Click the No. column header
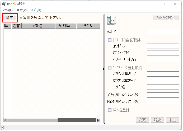The image size is (183, 131). 7,26
